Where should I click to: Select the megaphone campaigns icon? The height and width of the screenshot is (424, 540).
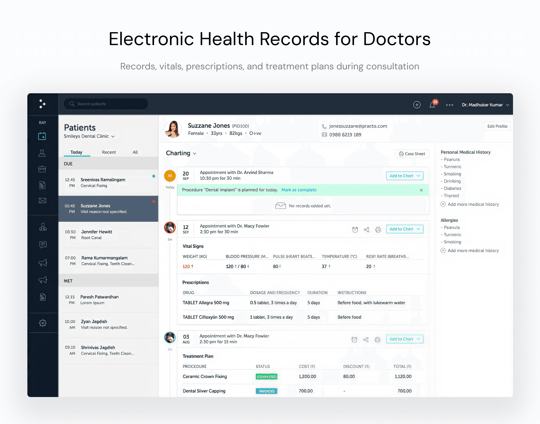point(43,263)
